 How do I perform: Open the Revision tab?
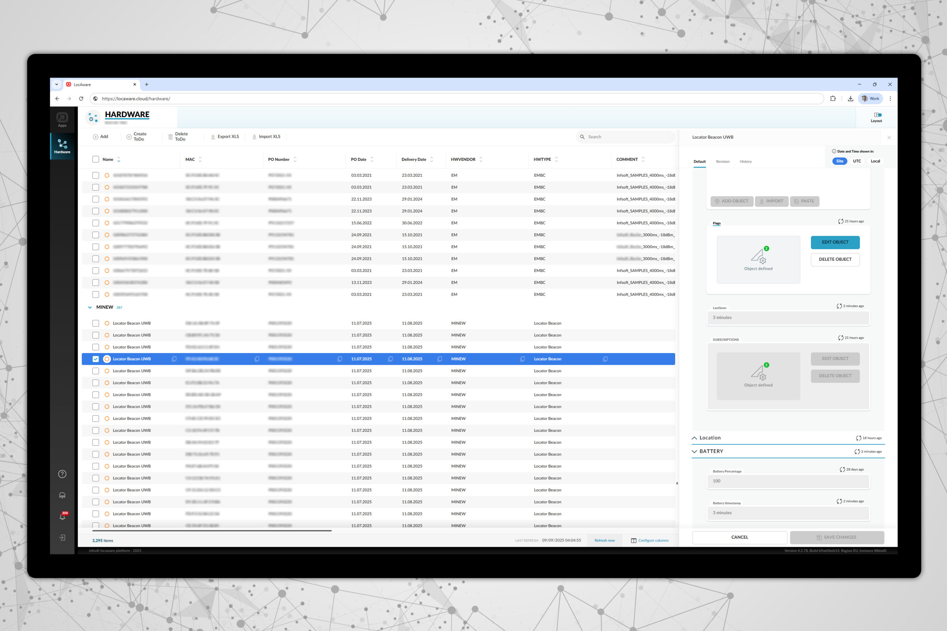tap(722, 162)
